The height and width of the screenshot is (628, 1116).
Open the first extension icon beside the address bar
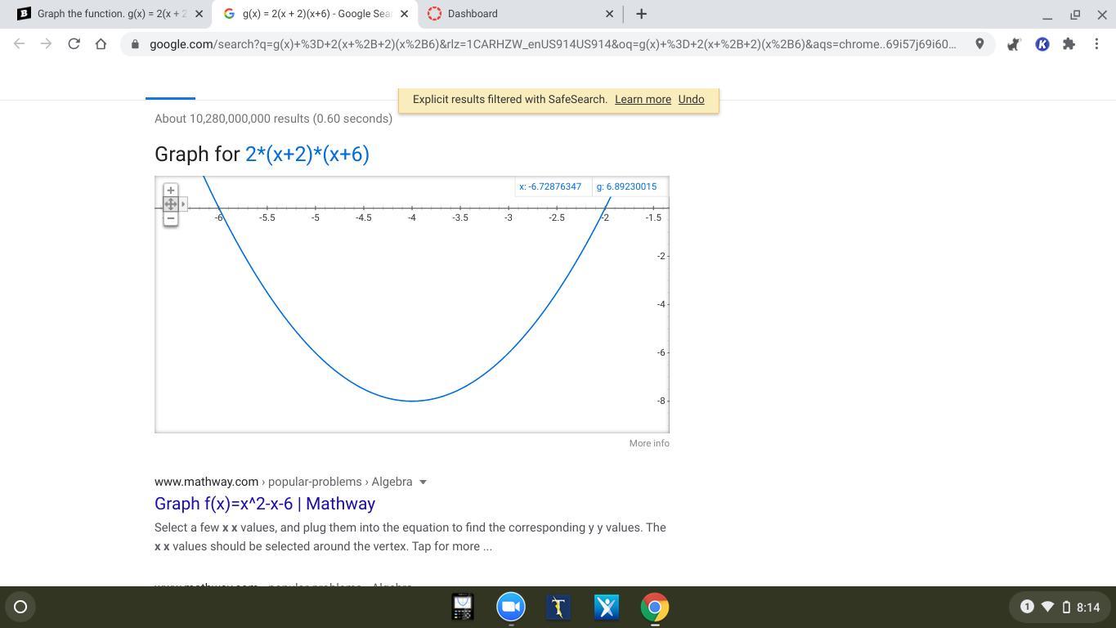(1014, 44)
